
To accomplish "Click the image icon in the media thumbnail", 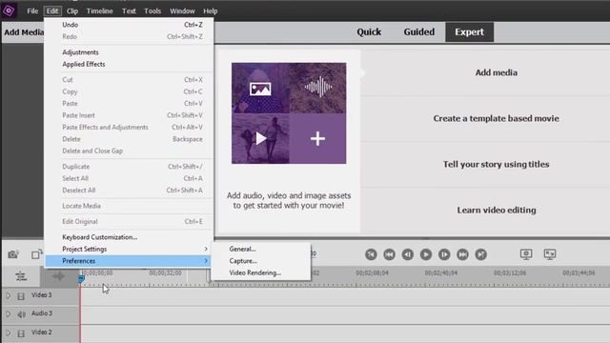I will [x=260, y=89].
